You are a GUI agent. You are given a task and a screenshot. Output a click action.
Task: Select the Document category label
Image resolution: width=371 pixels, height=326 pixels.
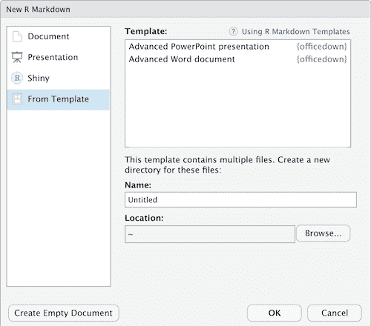point(48,36)
